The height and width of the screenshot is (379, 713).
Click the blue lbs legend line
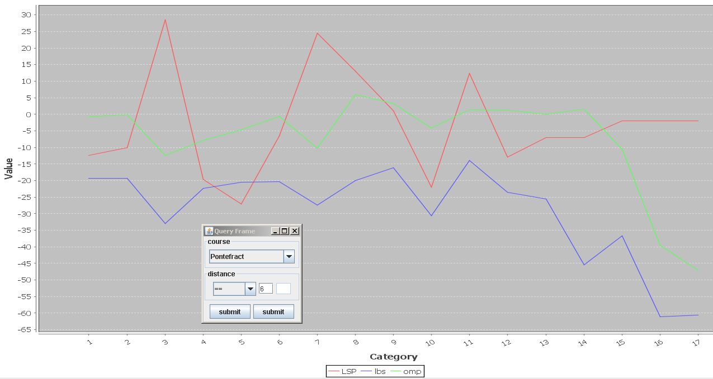click(x=367, y=371)
